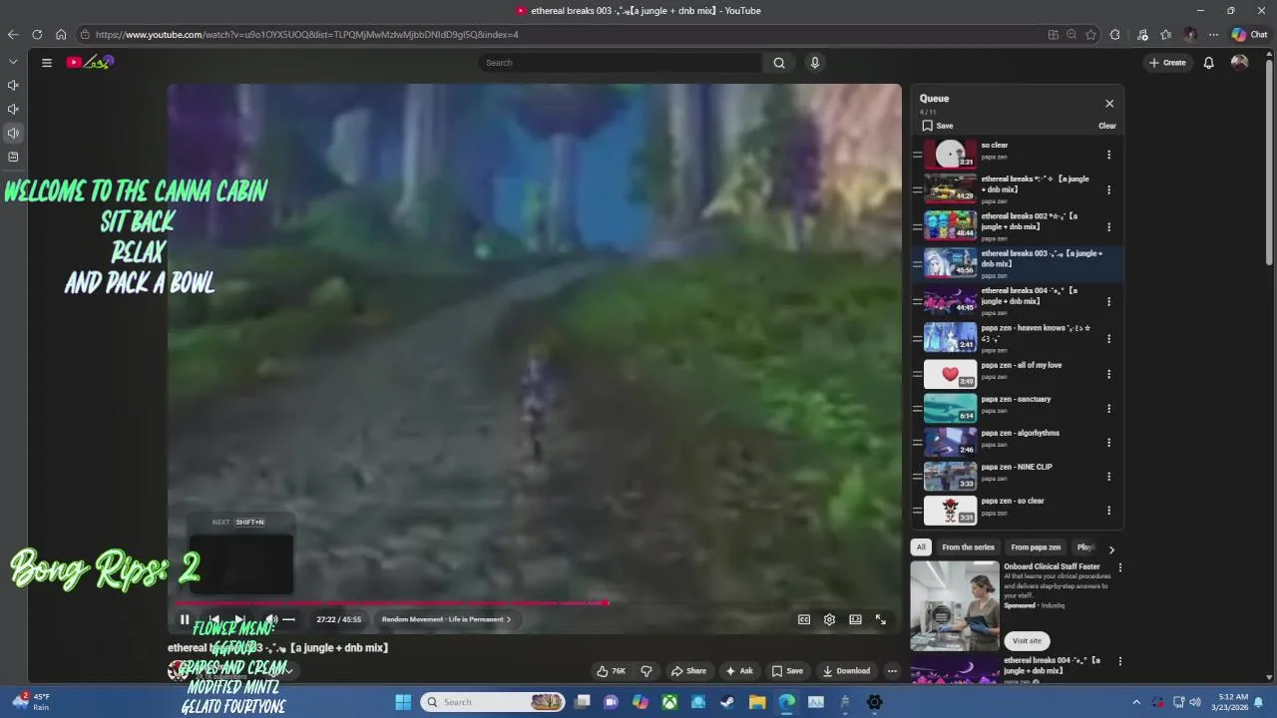
Task: Open options for heaven knows queue item
Action: point(1108,338)
